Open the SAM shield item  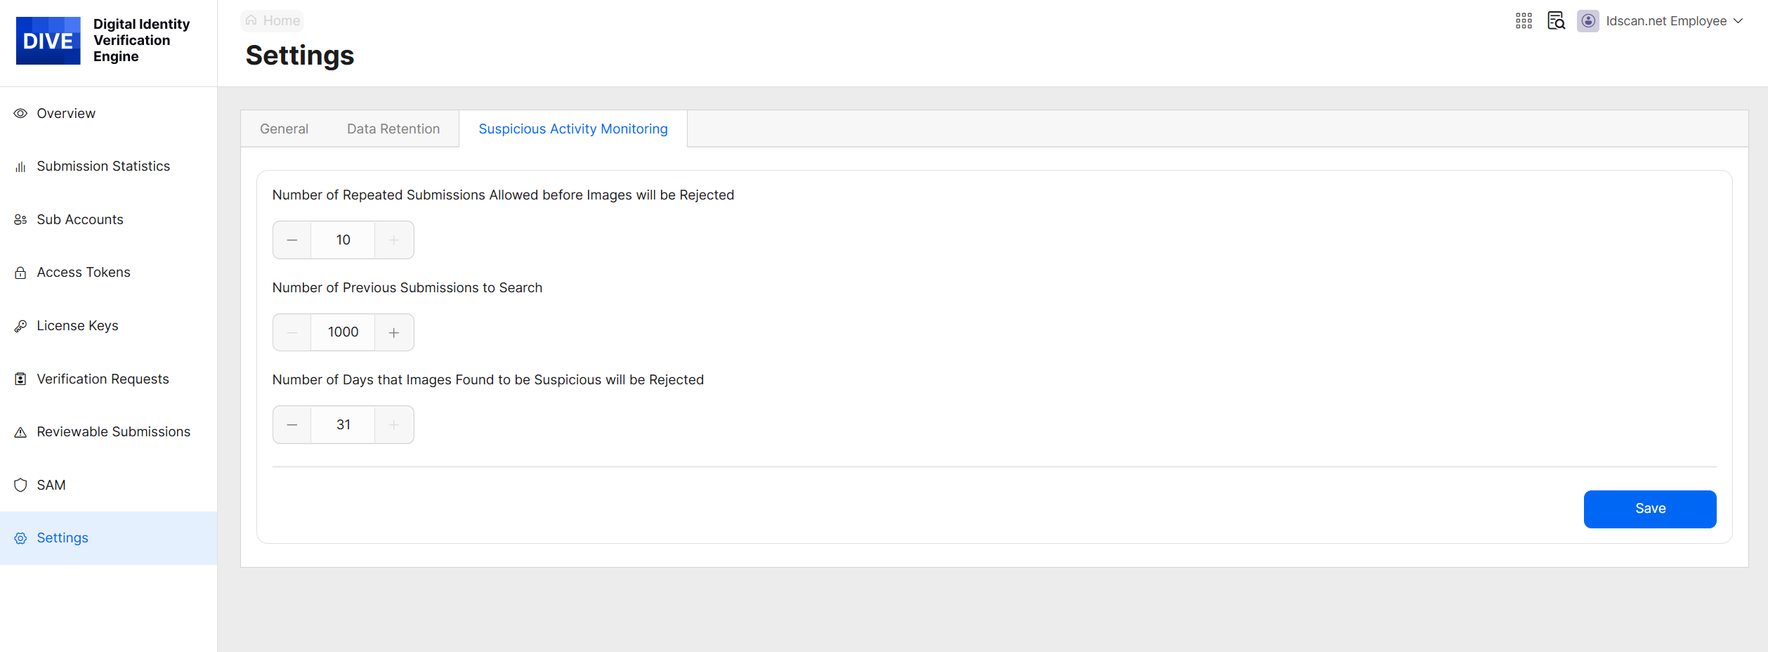[20, 485]
